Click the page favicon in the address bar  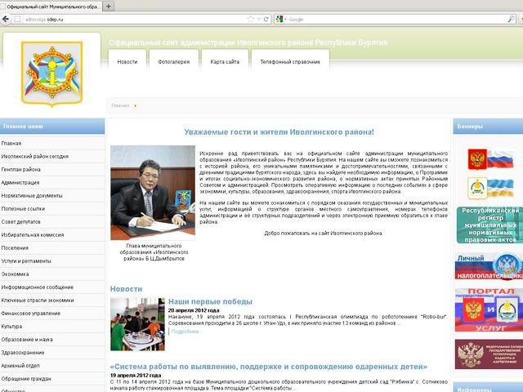[x=17, y=20]
